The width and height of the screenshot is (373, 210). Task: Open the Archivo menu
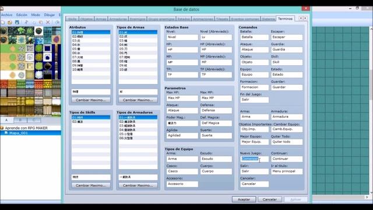(6, 15)
